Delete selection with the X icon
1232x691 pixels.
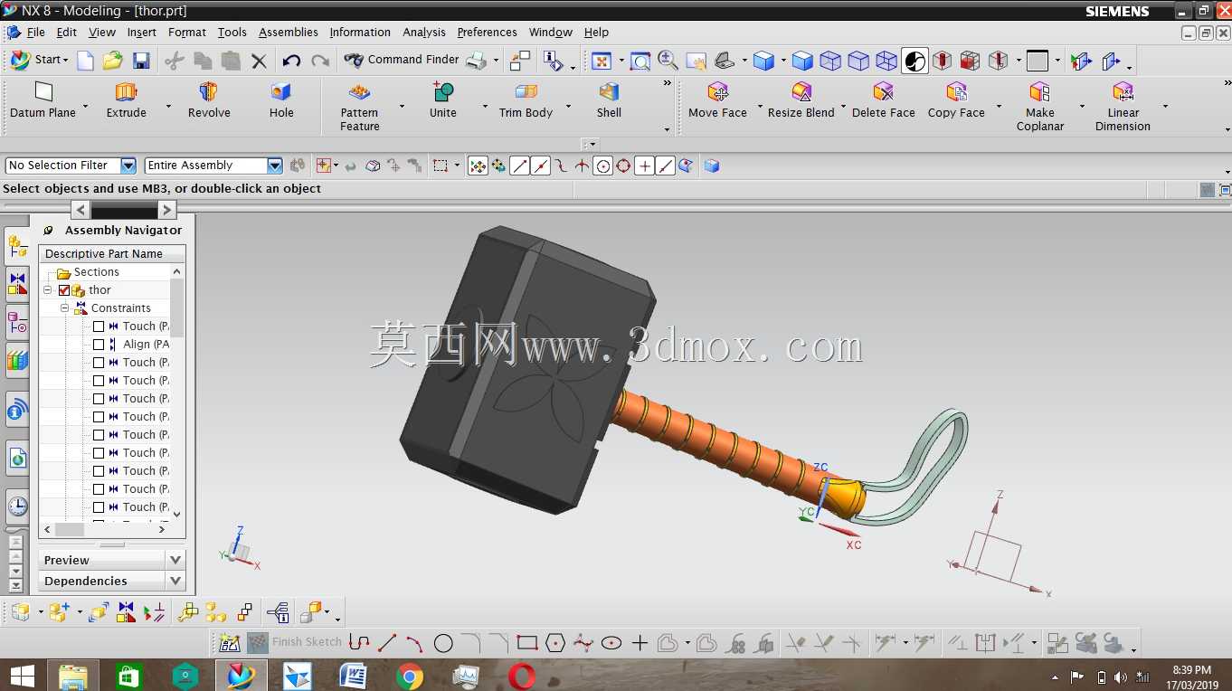pyautogui.click(x=259, y=61)
